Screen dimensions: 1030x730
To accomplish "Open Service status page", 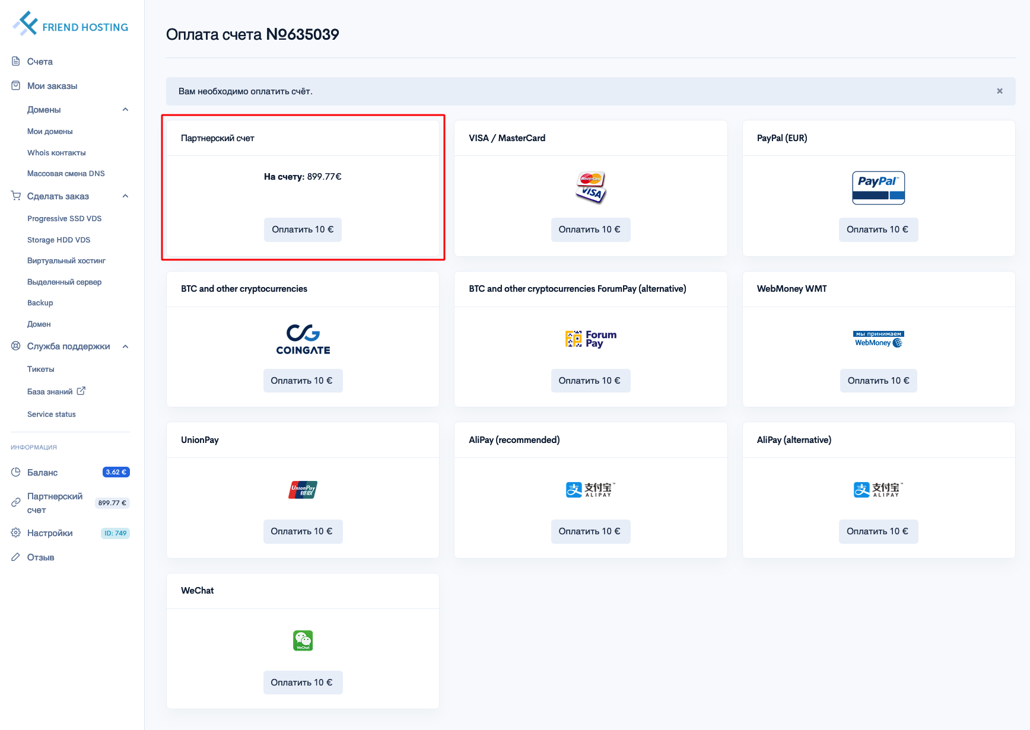I will pyautogui.click(x=52, y=414).
